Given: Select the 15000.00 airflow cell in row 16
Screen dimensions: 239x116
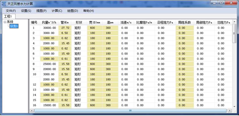Looking at the screenshot, I should 49,105.
